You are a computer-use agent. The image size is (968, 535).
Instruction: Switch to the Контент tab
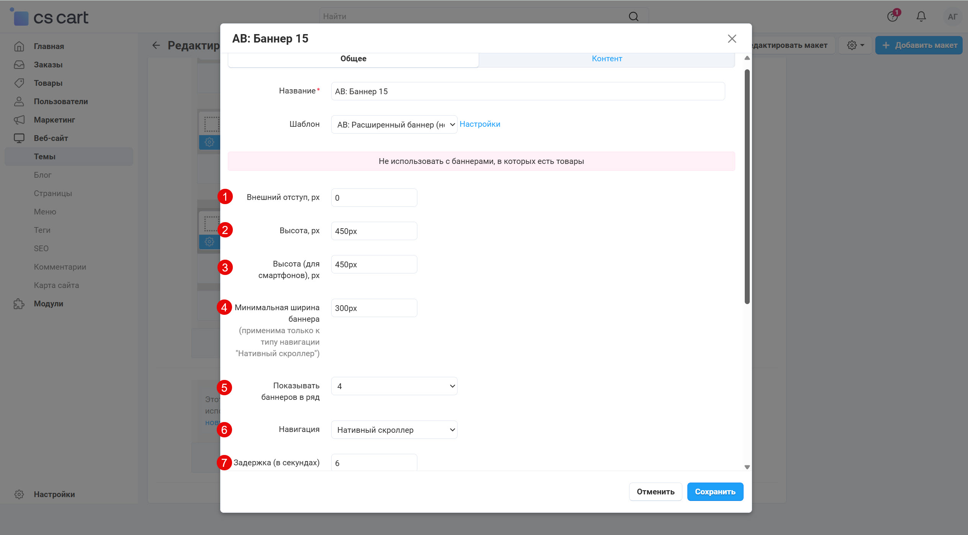(x=607, y=59)
